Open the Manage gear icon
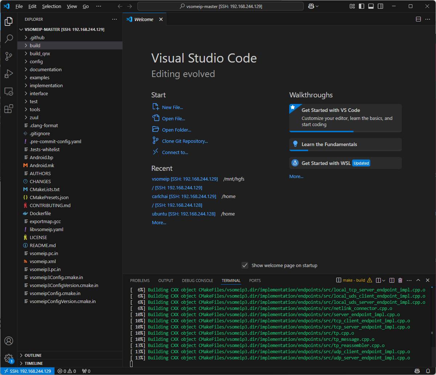436x375 pixels. (x=9, y=358)
